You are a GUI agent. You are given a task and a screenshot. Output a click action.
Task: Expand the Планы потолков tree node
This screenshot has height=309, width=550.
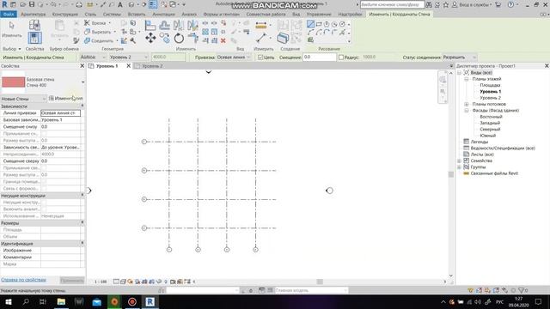[x=467, y=105]
